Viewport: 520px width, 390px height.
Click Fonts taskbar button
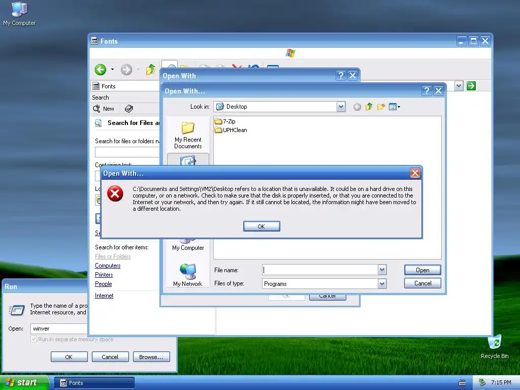(x=94, y=383)
